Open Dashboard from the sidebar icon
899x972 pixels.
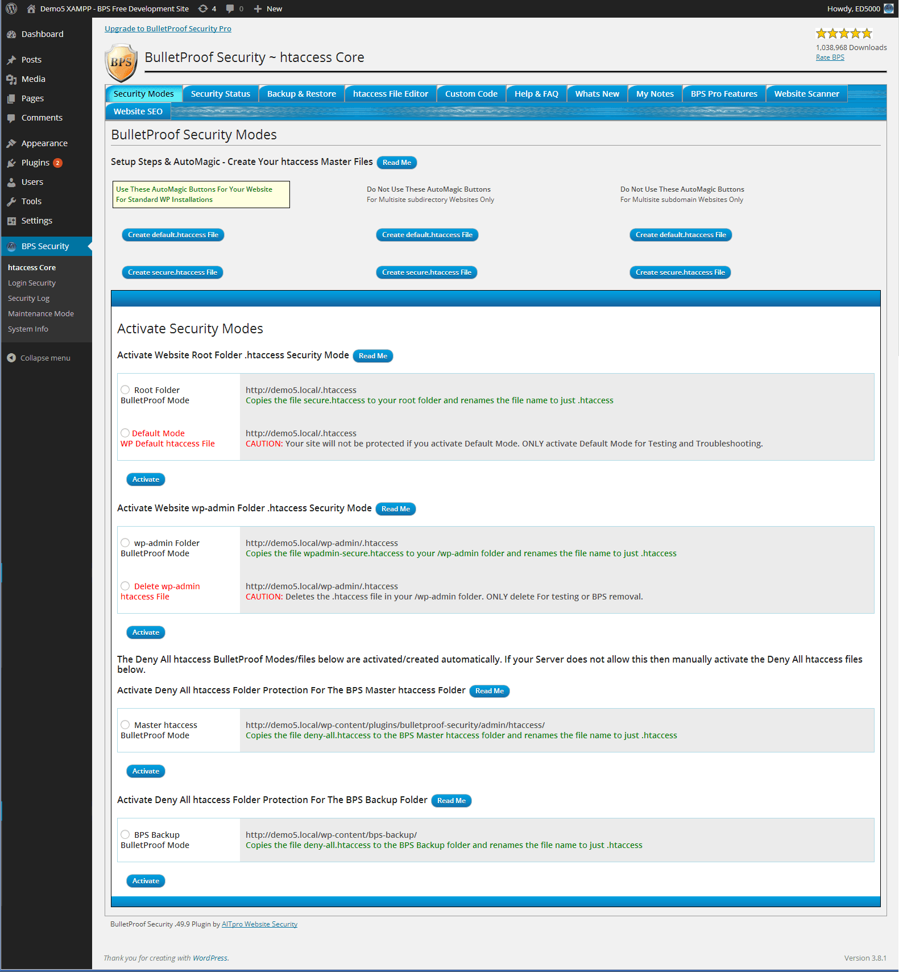(11, 34)
